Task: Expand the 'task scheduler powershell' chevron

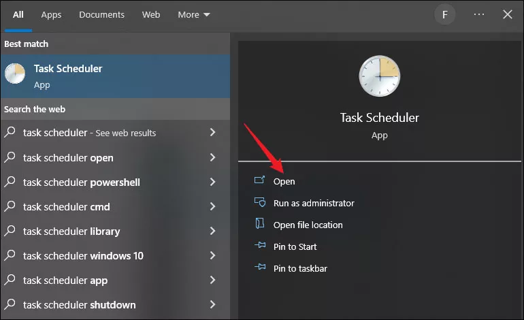Action: point(212,182)
